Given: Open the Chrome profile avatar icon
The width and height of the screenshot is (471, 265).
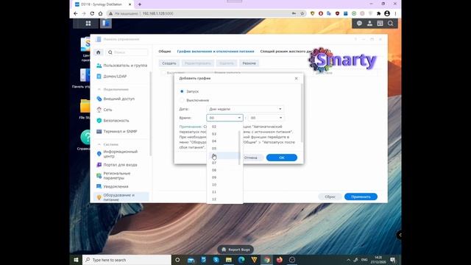Looking at the screenshot, I should pyautogui.click(x=387, y=13).
